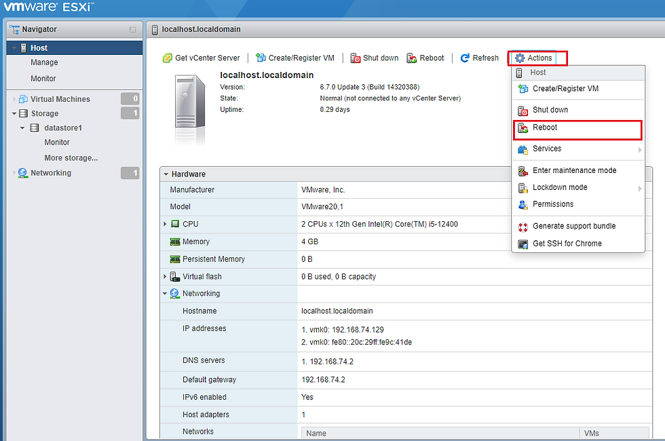
Task: Click the Host server icon in Navigator
Action: (x=24, y=48)
